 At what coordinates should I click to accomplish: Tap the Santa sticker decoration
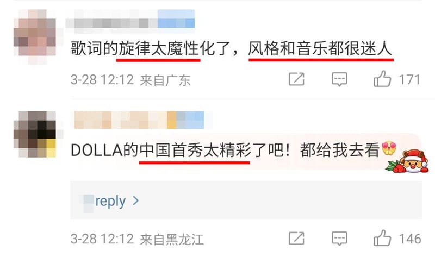[x=407, y=161]
